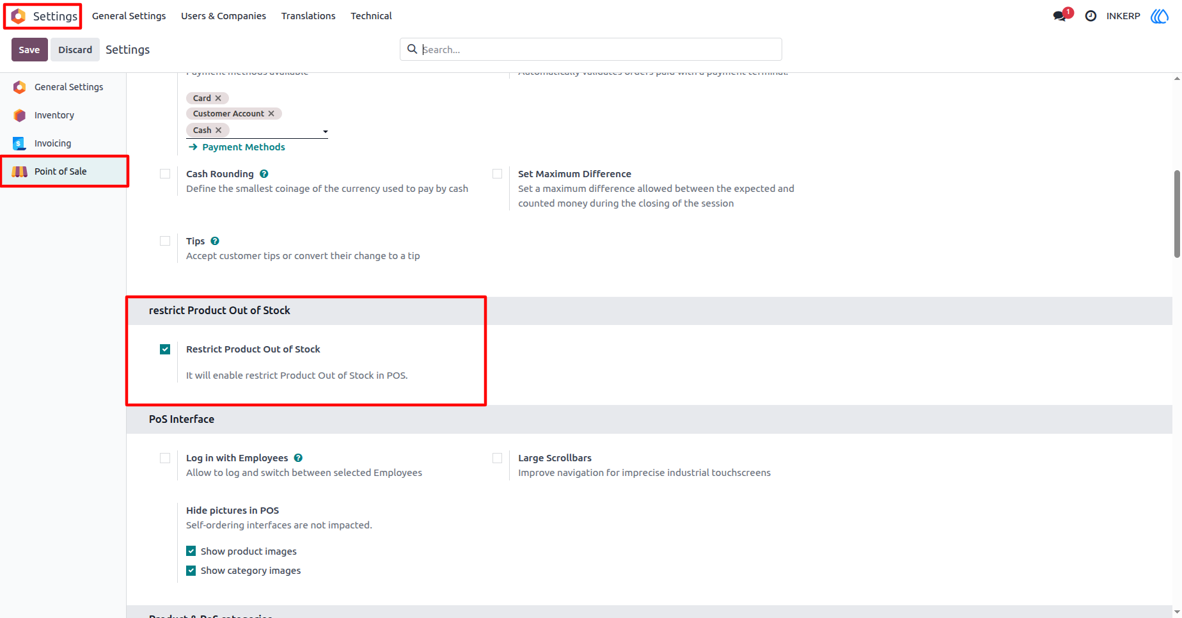Uncheck Restrict Product Out of Stock
1182x618 pixels.
click(x=165, y=349)
